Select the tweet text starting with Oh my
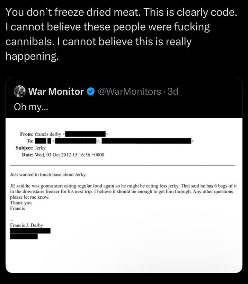The width and height of the screenshot is (248, 284). [26, 107]
